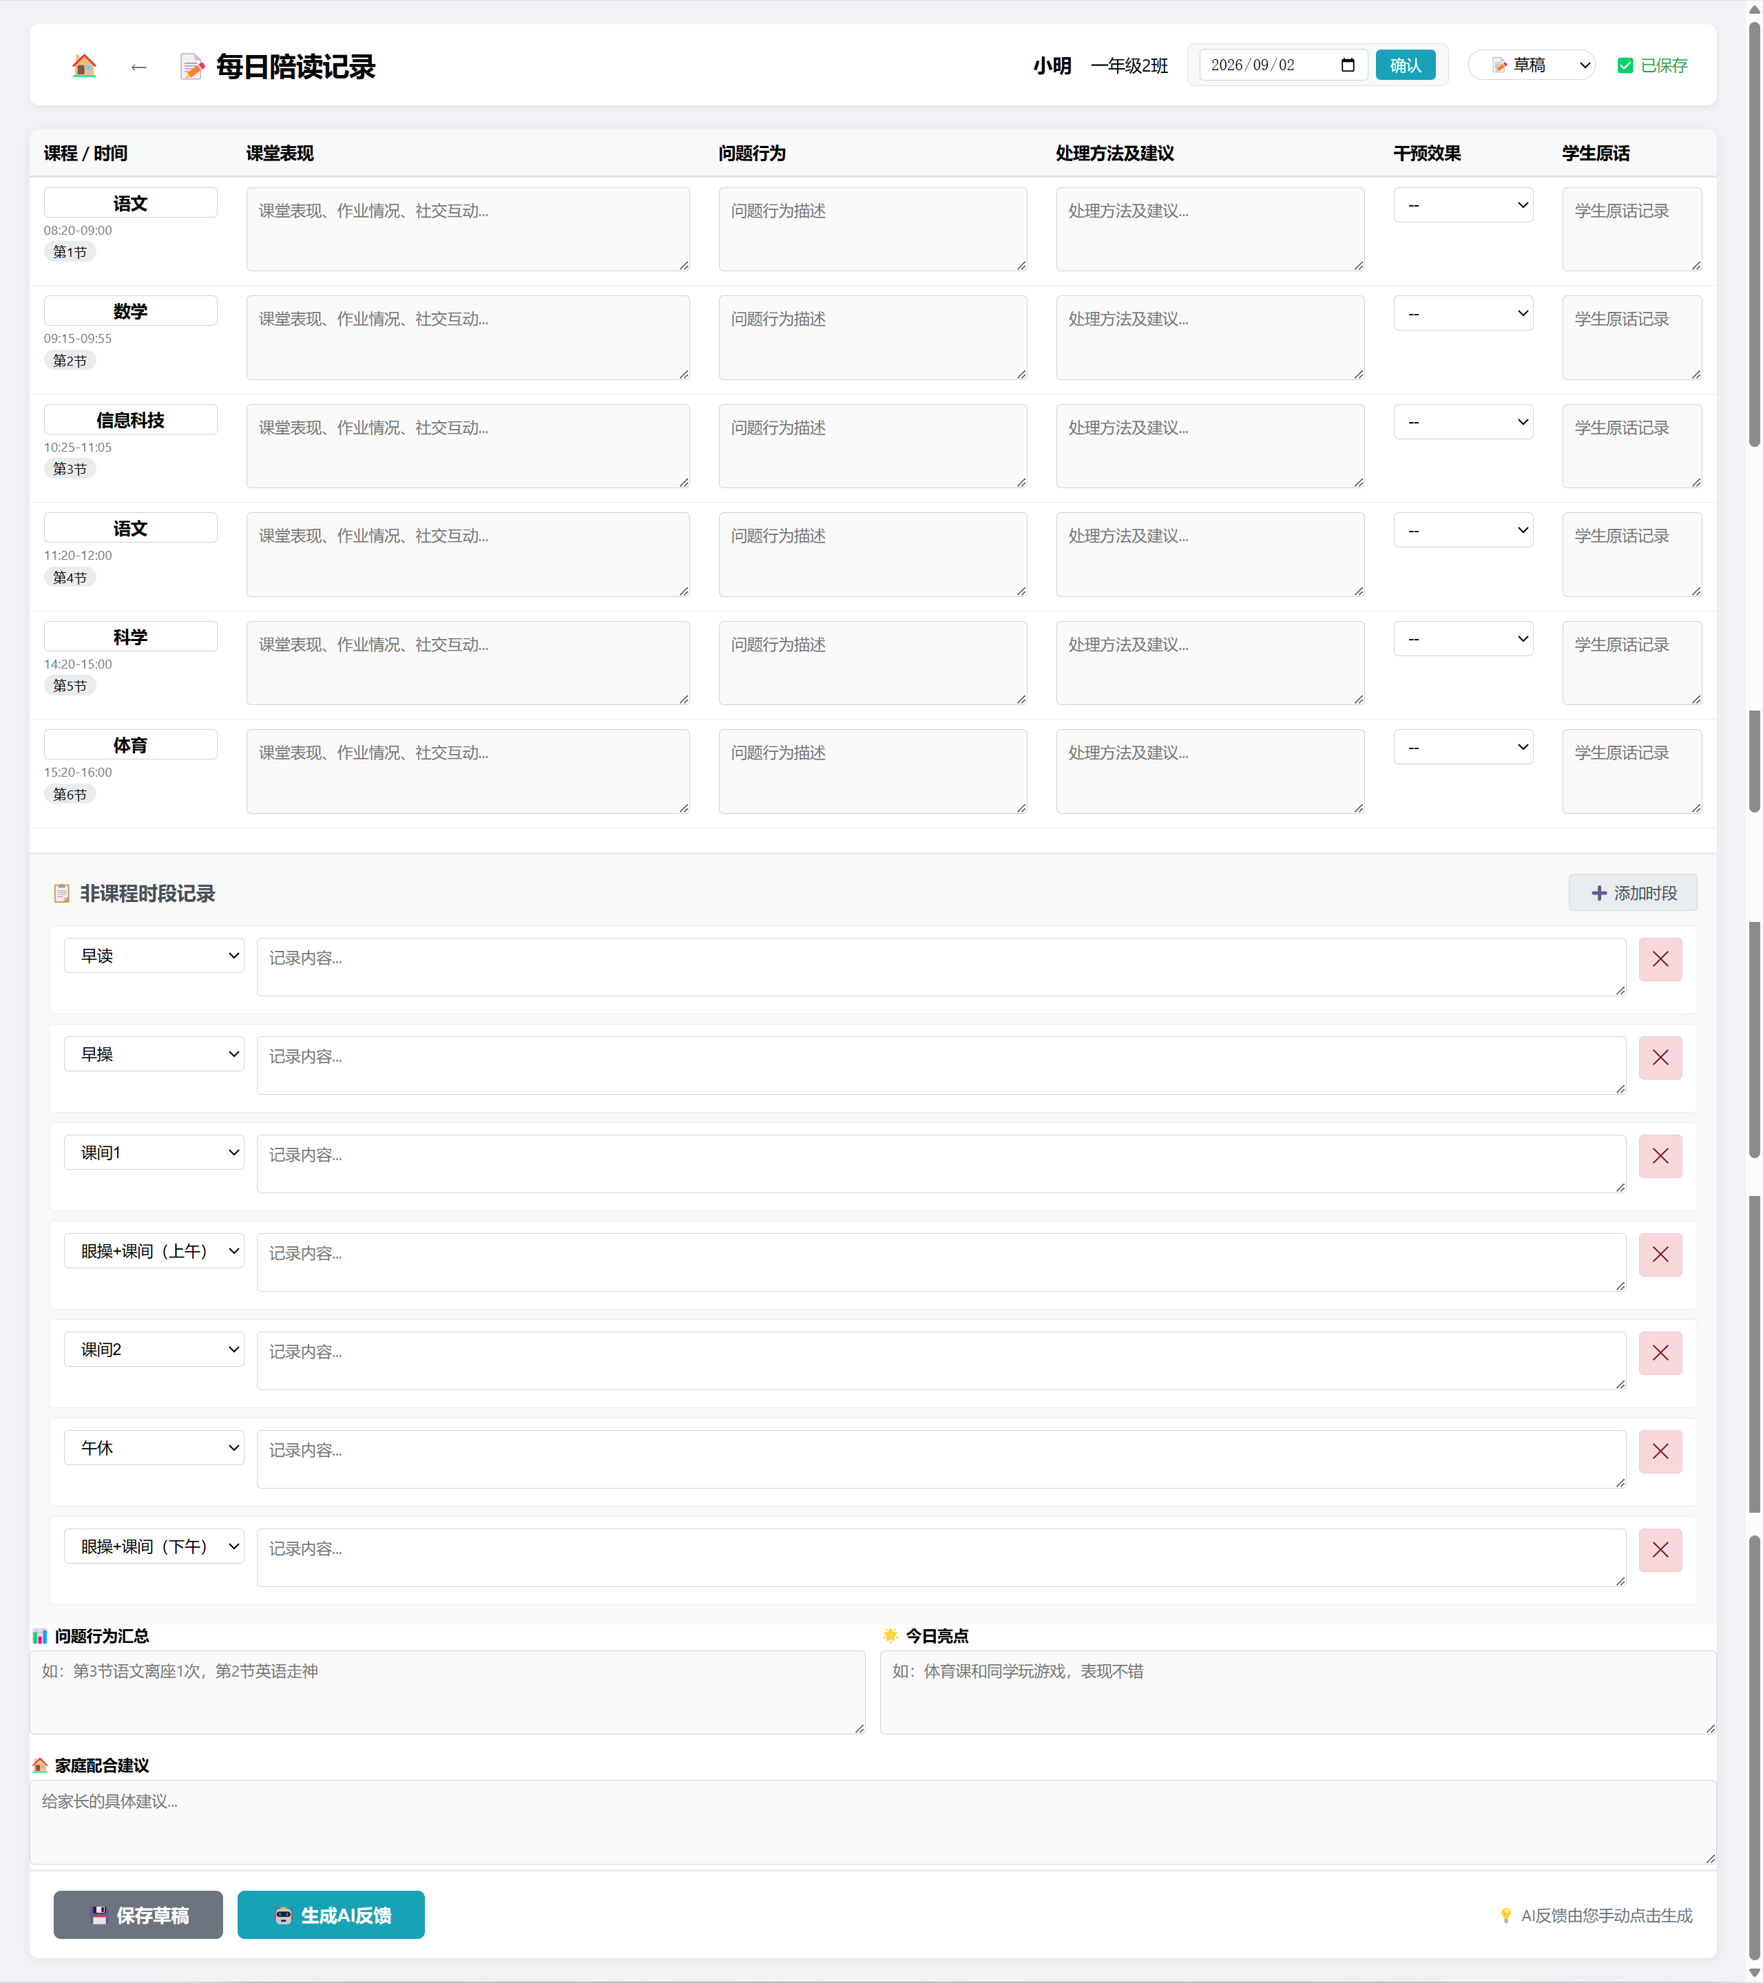This screenshot has width=1763, height=1983.
Task: Open 干预效果 dropdown for 体育
Action: [x=1462, y=747]
